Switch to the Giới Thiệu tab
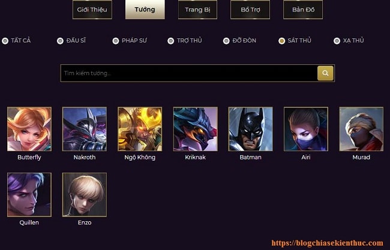 [x=92, y=10]
